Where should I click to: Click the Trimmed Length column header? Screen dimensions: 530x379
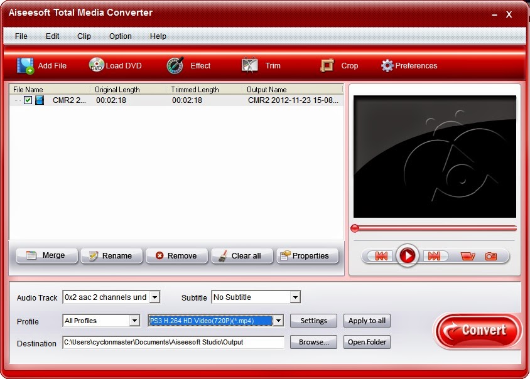pyautogui.click(x=205, y=90)
